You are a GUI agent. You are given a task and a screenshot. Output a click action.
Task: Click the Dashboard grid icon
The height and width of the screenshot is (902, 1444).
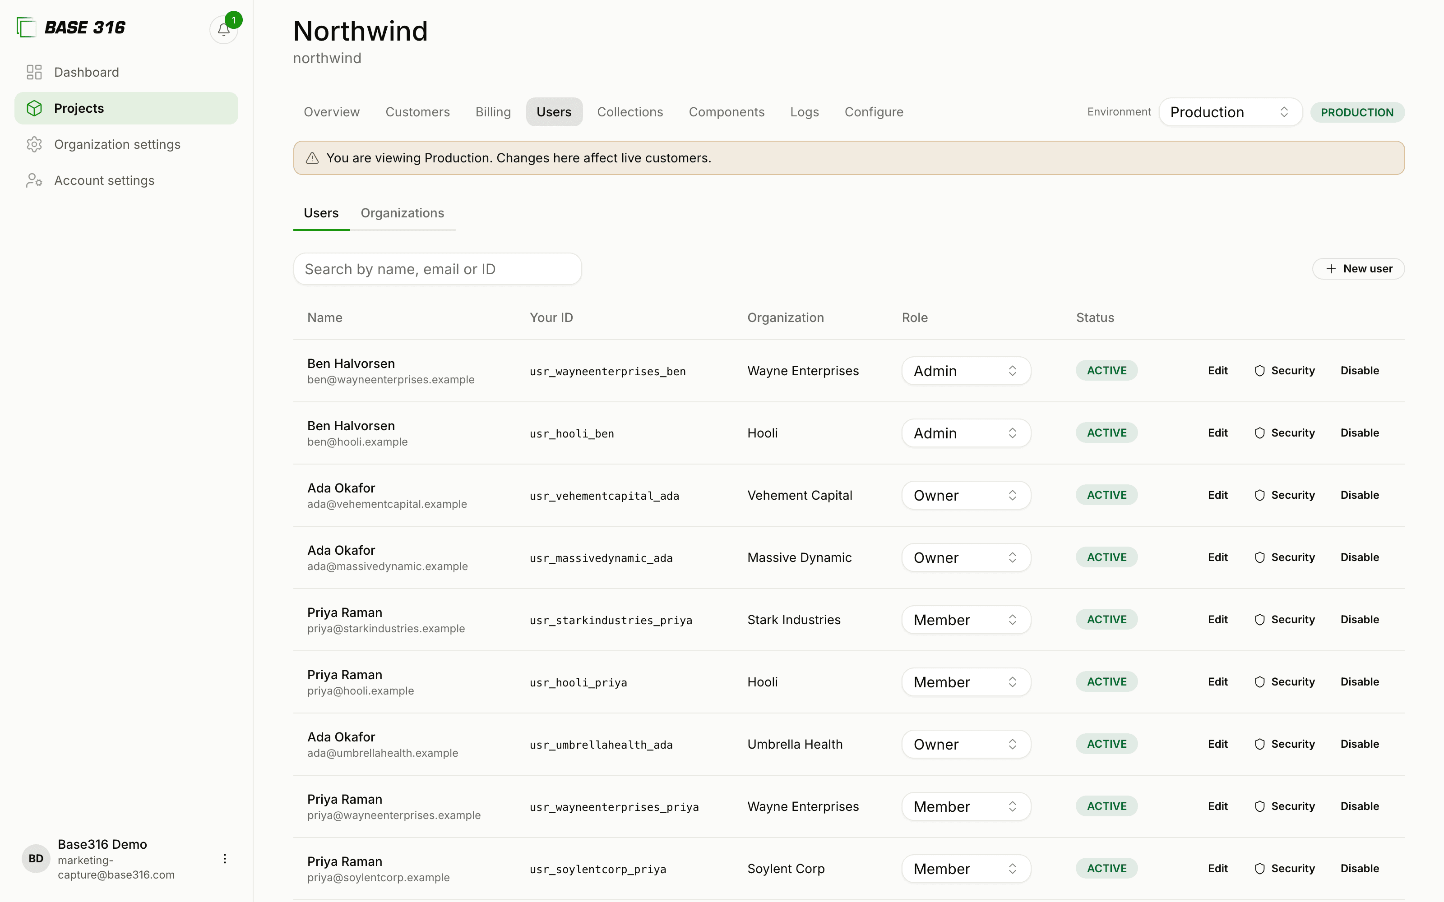point(34,72)
